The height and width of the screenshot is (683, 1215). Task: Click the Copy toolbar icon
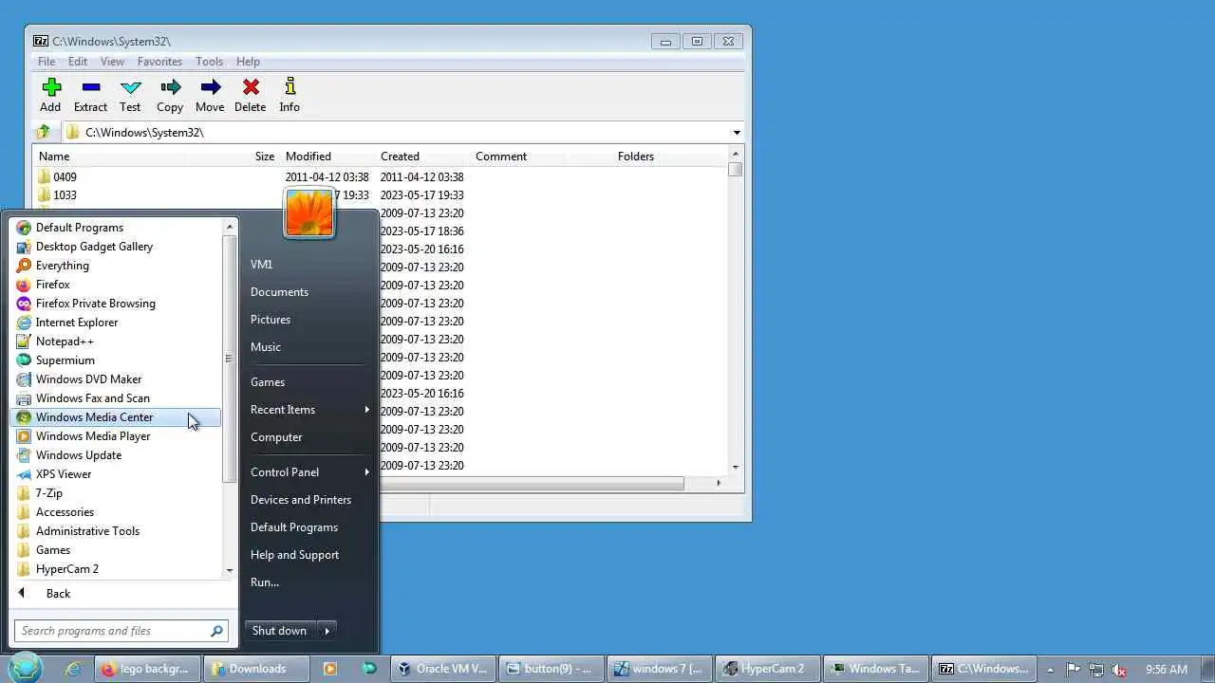click(170, 95)
